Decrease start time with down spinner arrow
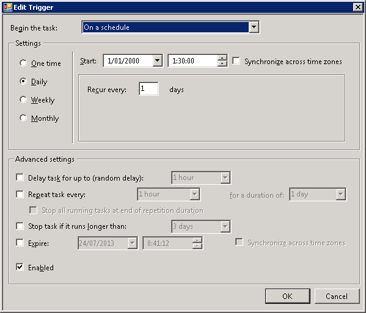 (x=222, y=63)
